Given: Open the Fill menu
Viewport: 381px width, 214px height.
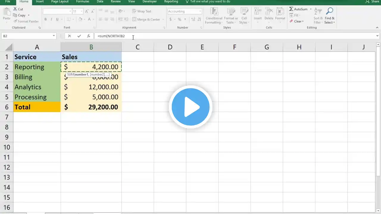Looking at the screenshot, I should (x=295, y=15).
